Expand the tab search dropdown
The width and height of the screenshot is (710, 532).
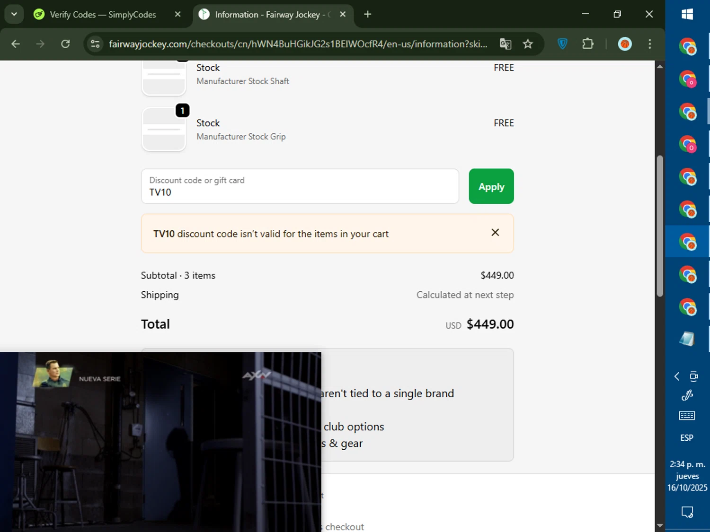pyautogui.click(x=14, y=14)
